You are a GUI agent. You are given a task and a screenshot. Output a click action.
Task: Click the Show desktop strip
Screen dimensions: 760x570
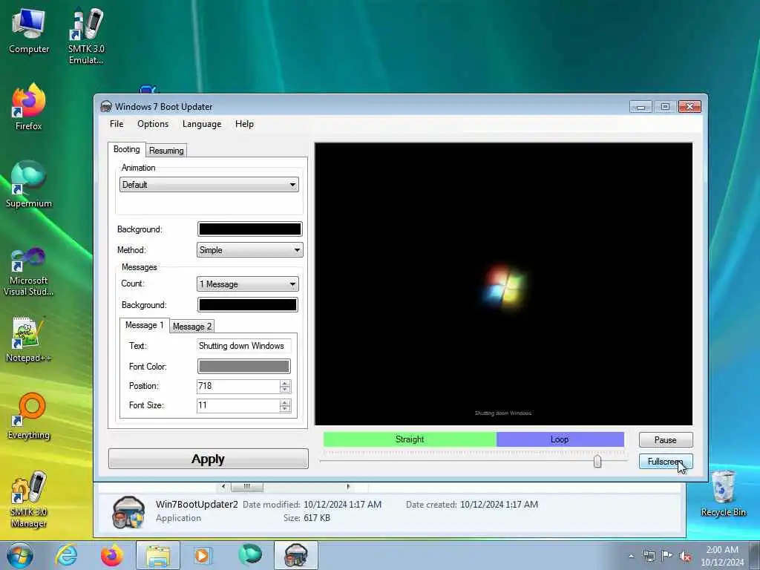[x=754, y=555]
